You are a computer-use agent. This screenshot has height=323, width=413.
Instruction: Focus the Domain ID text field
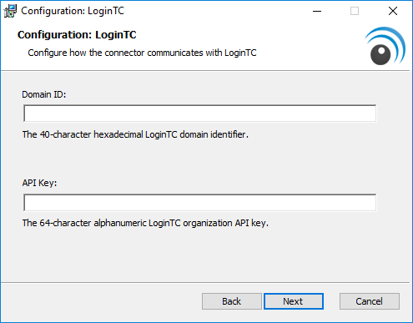200,114
